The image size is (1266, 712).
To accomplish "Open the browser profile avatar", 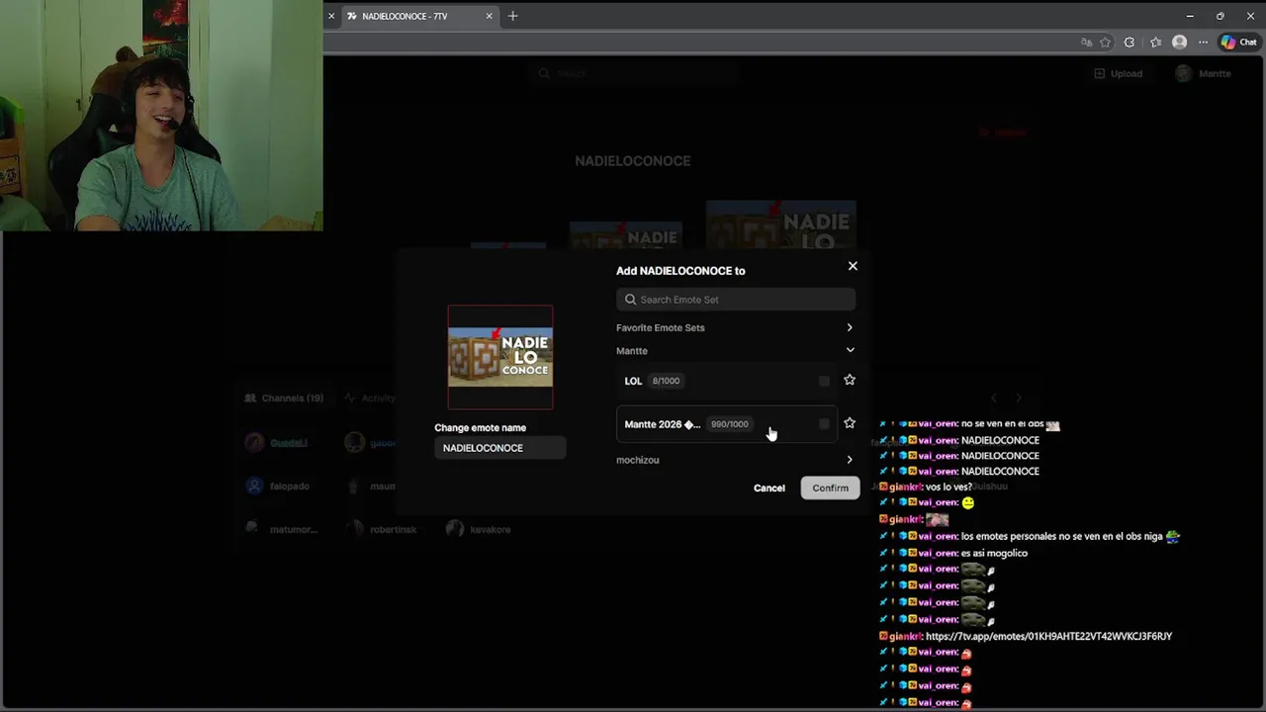I will 1179,43.
